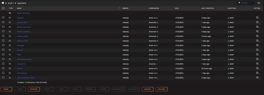Click the open-folder icon beside Parent Directory
The image size is (264, 95).
[10, 13]
